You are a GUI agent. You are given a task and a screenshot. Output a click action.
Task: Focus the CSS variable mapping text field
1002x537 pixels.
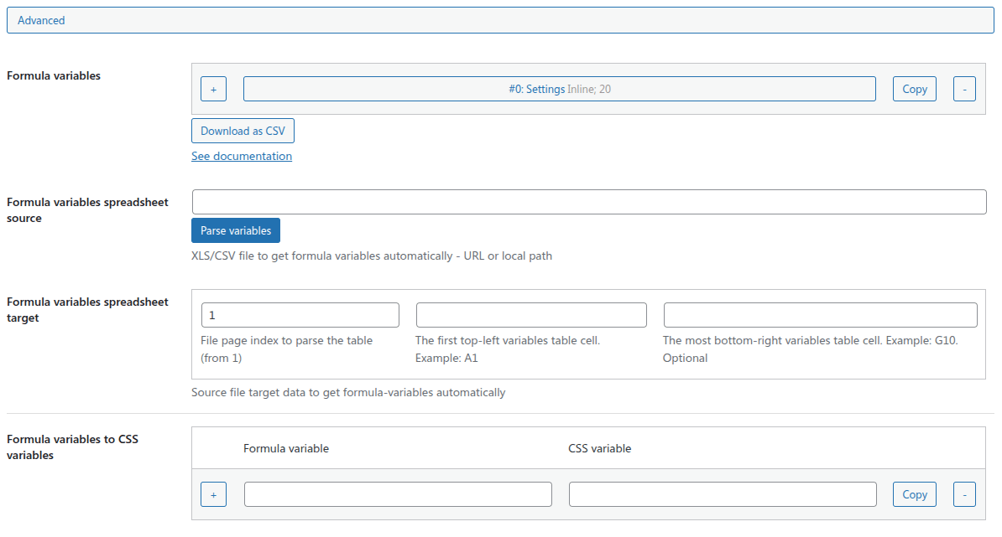click(x=722, y=494)
